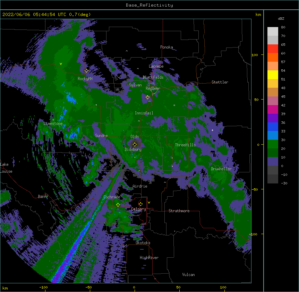Click the Ponoka city label
The image size is (299, 292).
(166, 47)
